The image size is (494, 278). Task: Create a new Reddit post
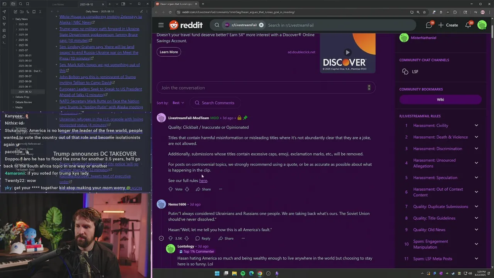448,25
